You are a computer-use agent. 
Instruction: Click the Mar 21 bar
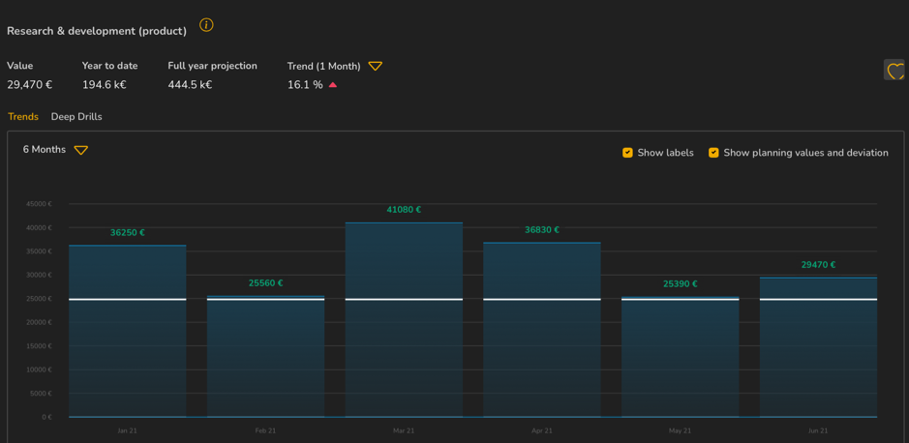[x=404, y=329]
